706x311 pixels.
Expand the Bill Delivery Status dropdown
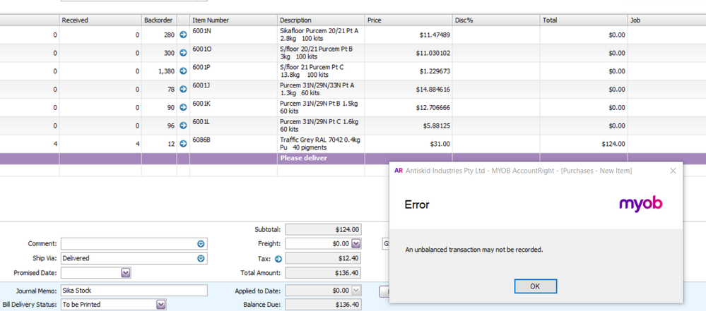[161, 305]
